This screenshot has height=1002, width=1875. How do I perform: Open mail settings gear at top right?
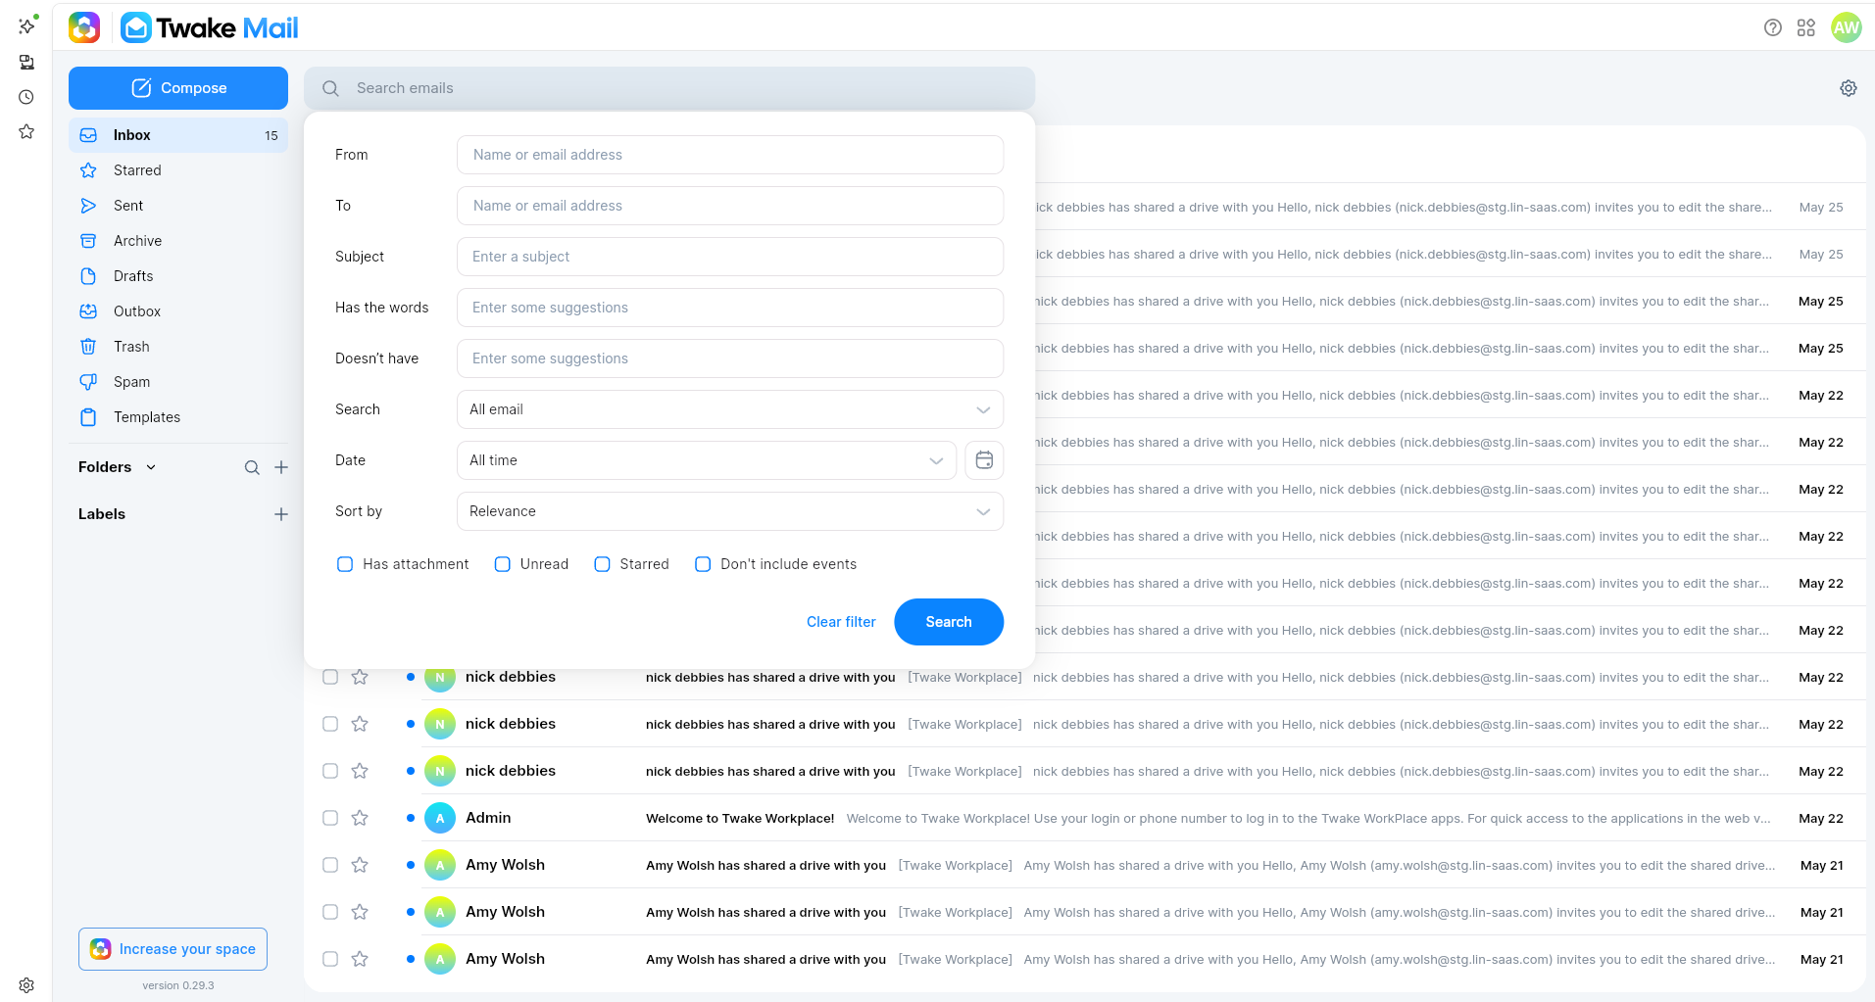pos(1849,88)
